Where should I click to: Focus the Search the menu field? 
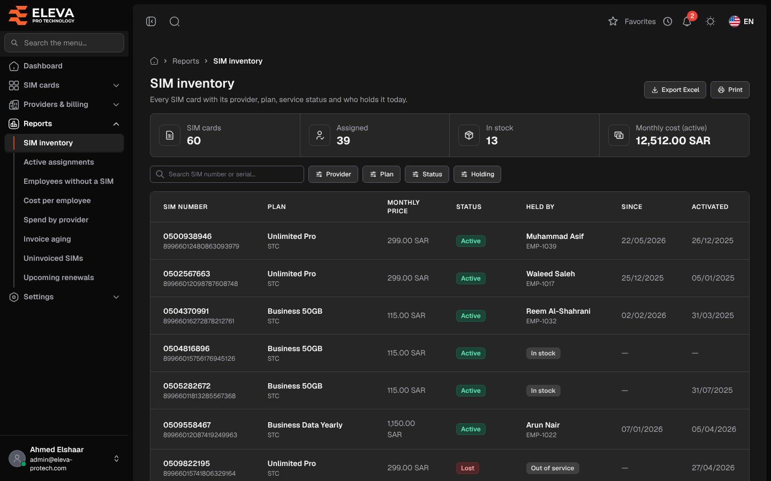[x=64, y=43]
